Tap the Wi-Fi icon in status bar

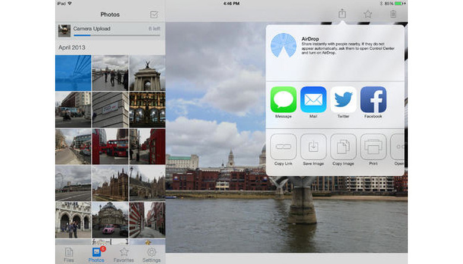(70, 4)
